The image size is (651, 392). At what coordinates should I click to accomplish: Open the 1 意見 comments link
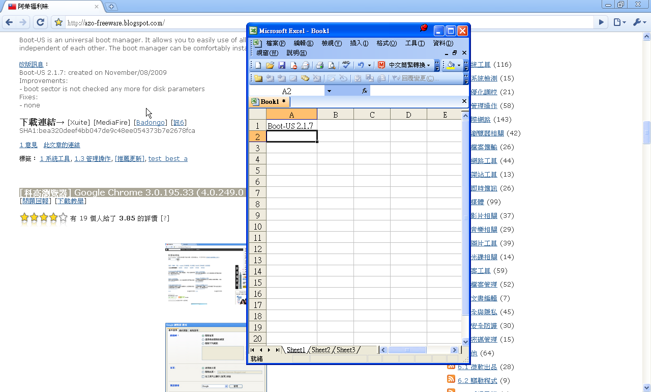pos(28,145)
